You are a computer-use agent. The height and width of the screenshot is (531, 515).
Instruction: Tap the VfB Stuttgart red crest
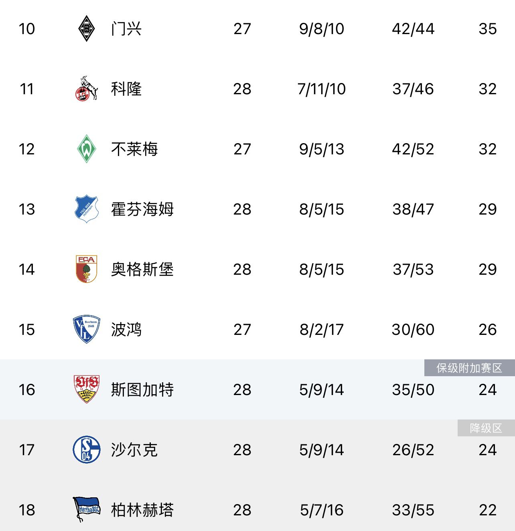tap(86, 389)
